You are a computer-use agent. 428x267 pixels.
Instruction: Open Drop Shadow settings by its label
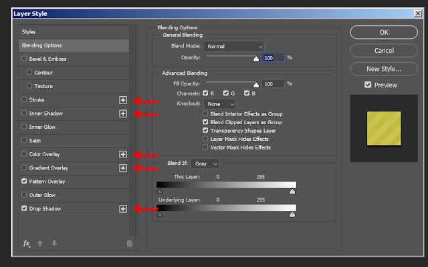(x=45, y=209)
